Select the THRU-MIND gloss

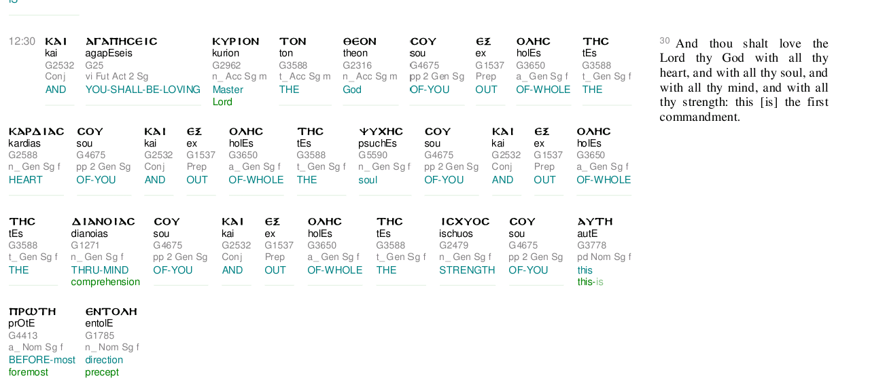[x=100, y=270]
